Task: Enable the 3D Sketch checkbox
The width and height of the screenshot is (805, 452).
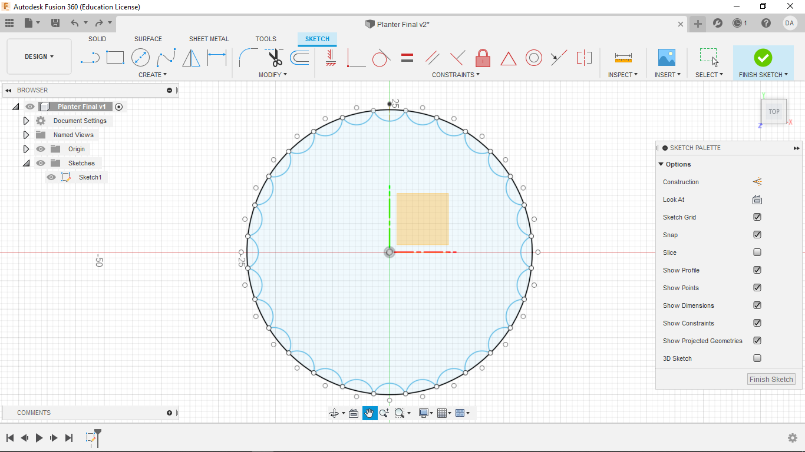Action: pyautogui.click(x=757, y=358)
